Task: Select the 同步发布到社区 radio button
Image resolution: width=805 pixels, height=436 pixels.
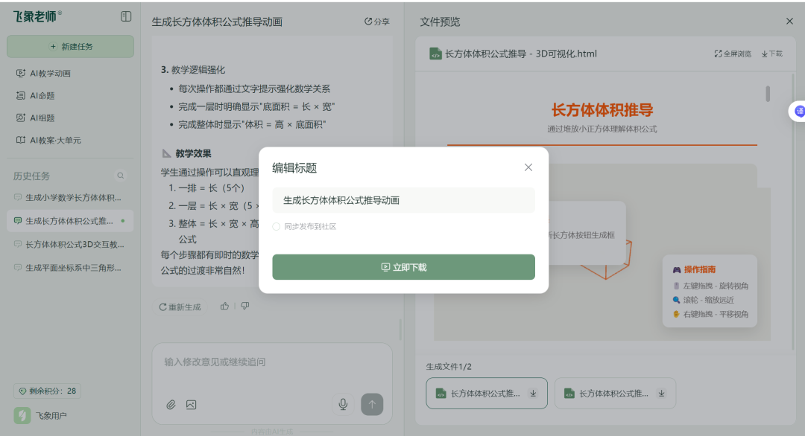Action: 276,227
